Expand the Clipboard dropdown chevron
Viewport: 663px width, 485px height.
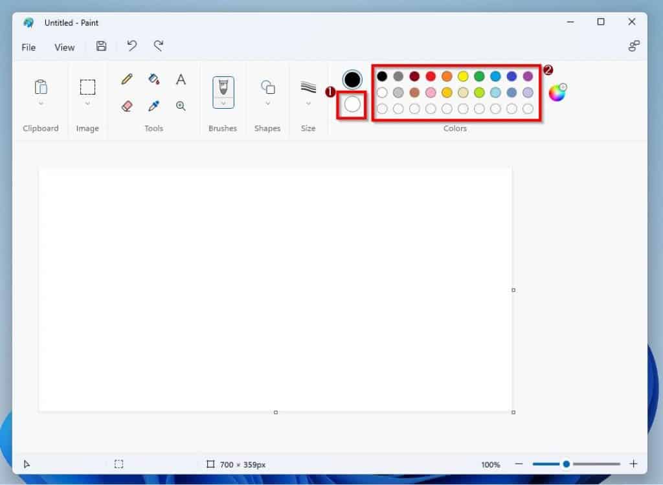[x=41, y=103]
